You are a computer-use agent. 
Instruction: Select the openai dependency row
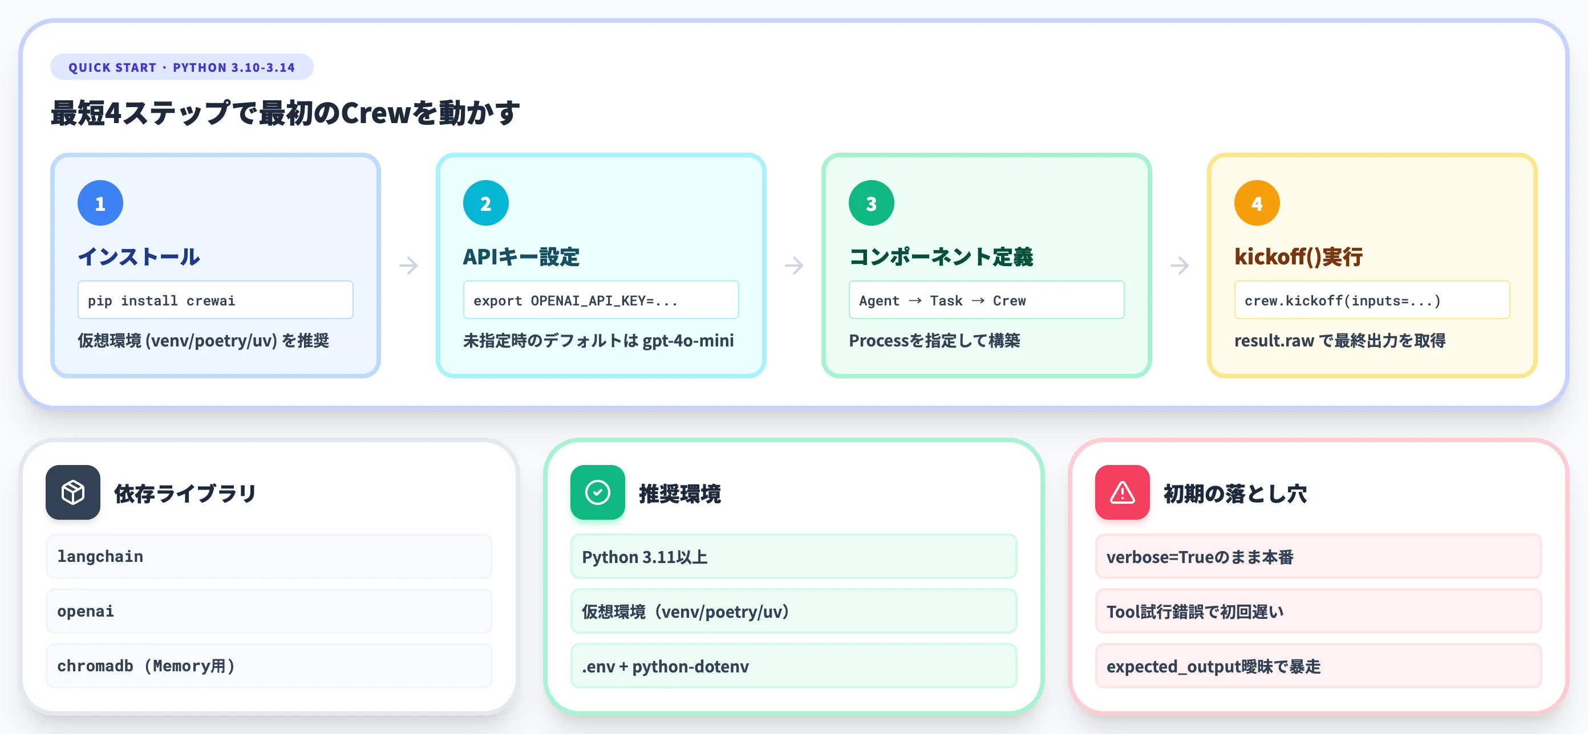(x=269, y=611)
